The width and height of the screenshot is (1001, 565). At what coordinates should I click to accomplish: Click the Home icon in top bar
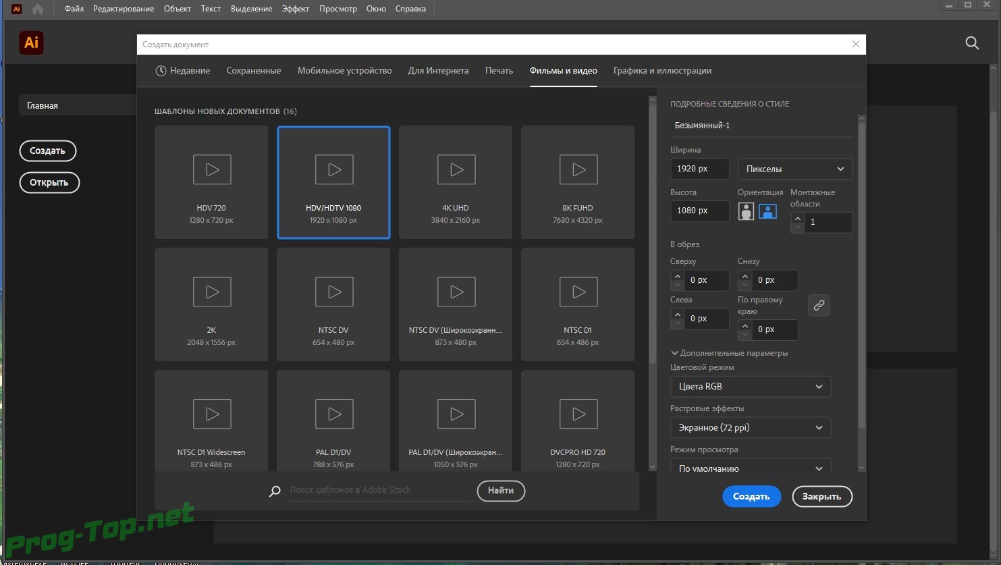click(x=38, y=9)
